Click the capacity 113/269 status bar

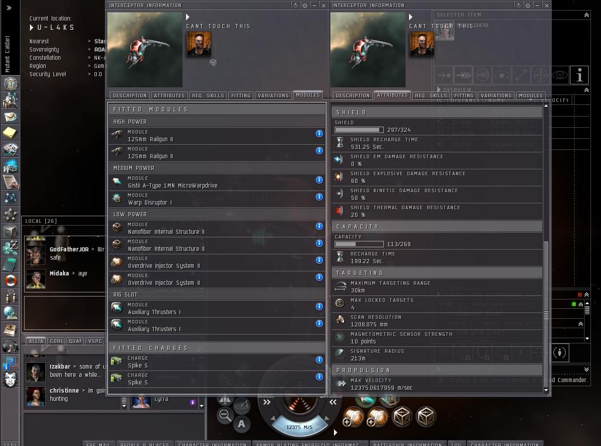tap(359, 244)
